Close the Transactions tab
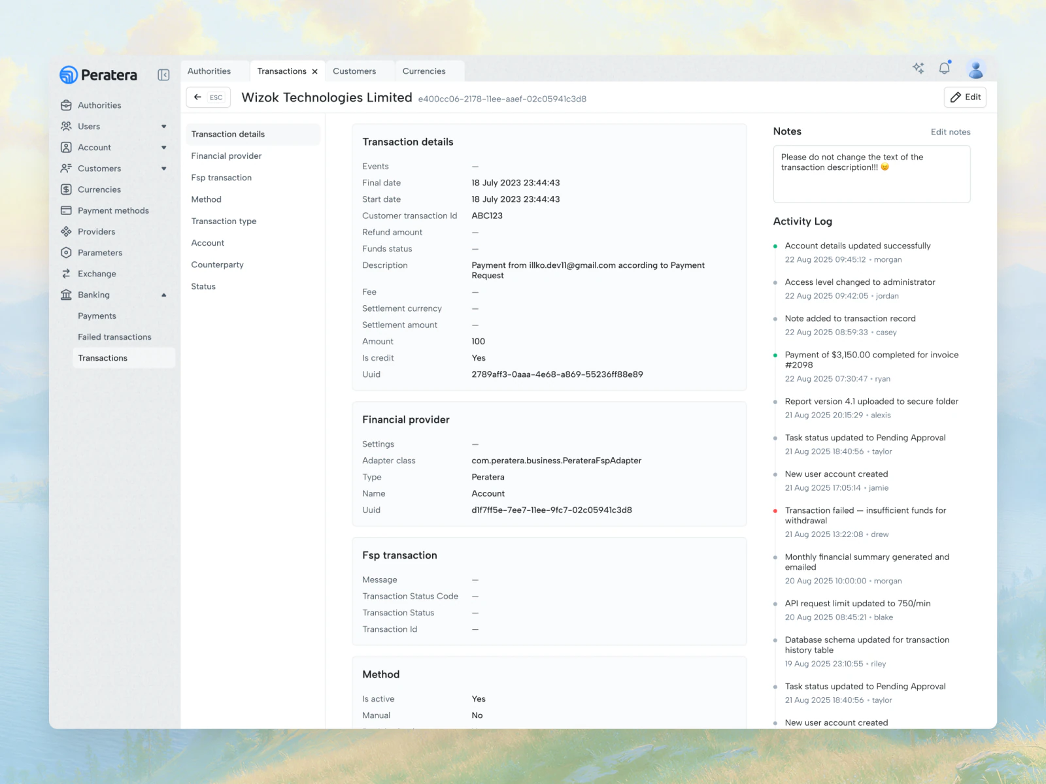 [x=315, y=72]
